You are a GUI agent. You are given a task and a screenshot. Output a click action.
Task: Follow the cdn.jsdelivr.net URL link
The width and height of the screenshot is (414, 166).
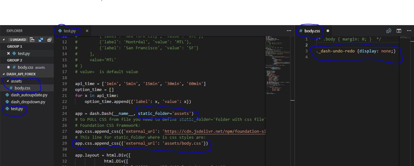(x=215, y=131)
